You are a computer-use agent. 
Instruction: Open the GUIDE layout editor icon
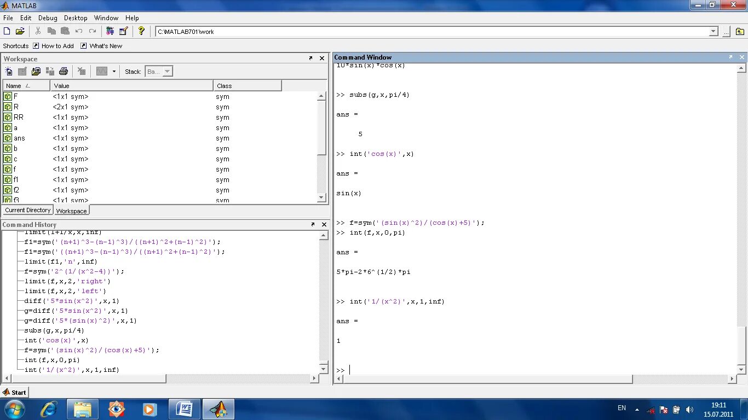[123, 31]
